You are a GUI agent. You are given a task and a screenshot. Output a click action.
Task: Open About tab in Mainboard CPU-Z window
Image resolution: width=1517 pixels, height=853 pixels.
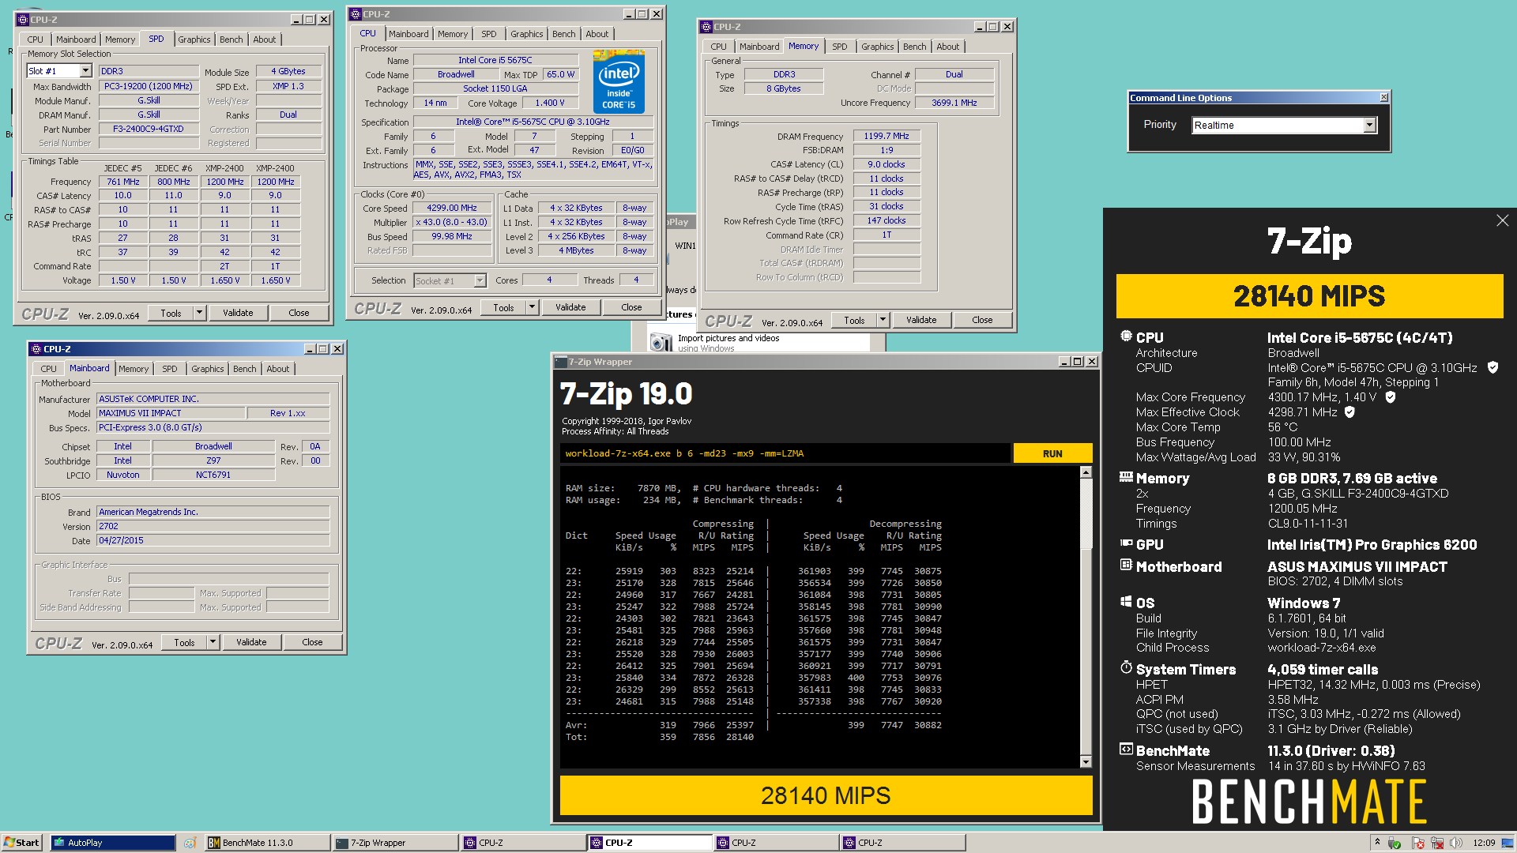(x=277, y=369)
